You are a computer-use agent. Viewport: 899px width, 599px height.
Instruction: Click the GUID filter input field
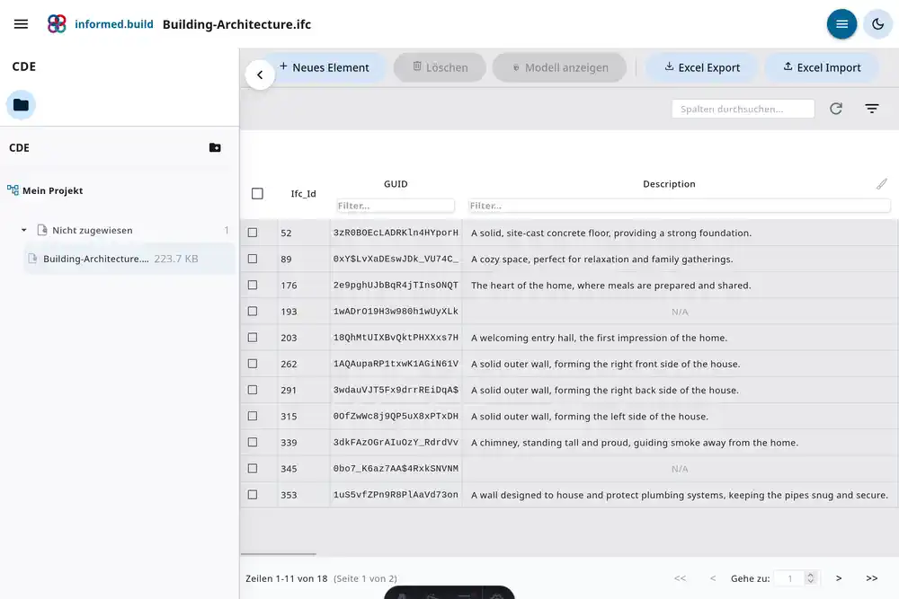396,206
